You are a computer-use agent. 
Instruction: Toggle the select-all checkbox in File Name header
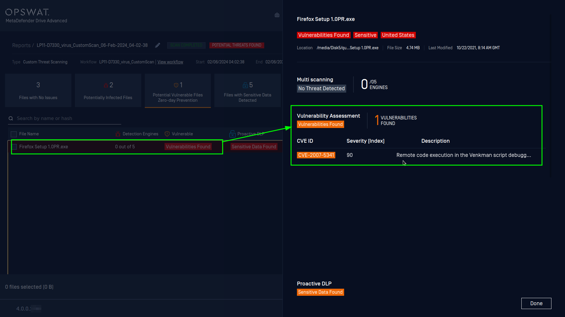tap(14, 134)
